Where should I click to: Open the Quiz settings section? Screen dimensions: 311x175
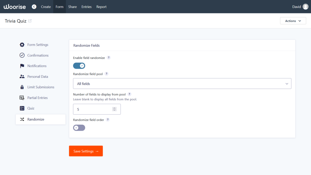tap(31, 108)
